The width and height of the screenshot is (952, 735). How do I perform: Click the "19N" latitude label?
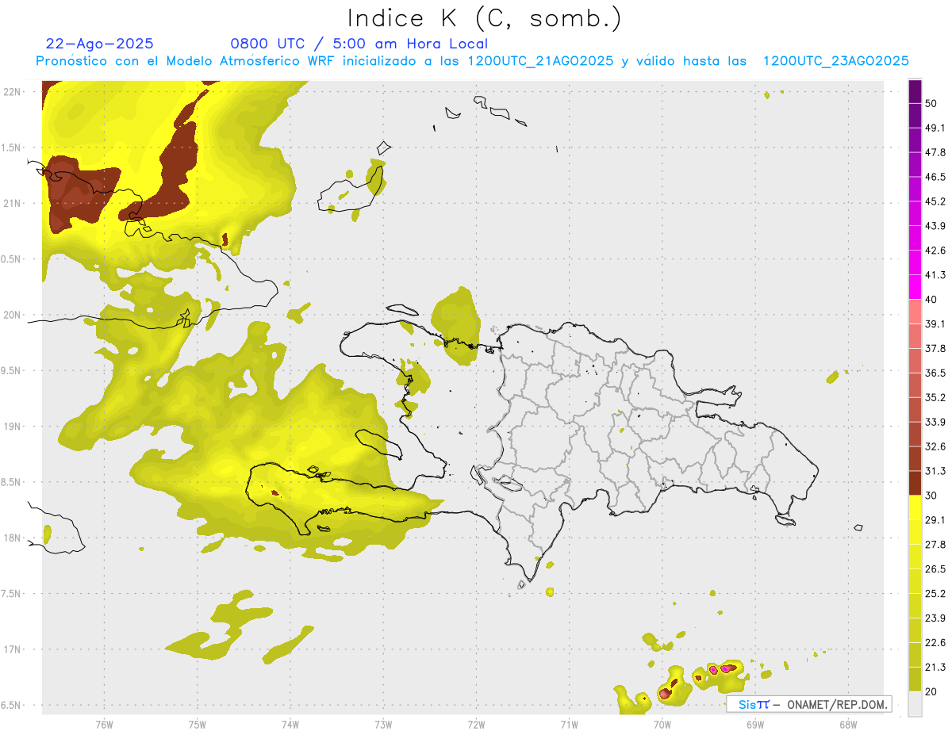point(13,426)
